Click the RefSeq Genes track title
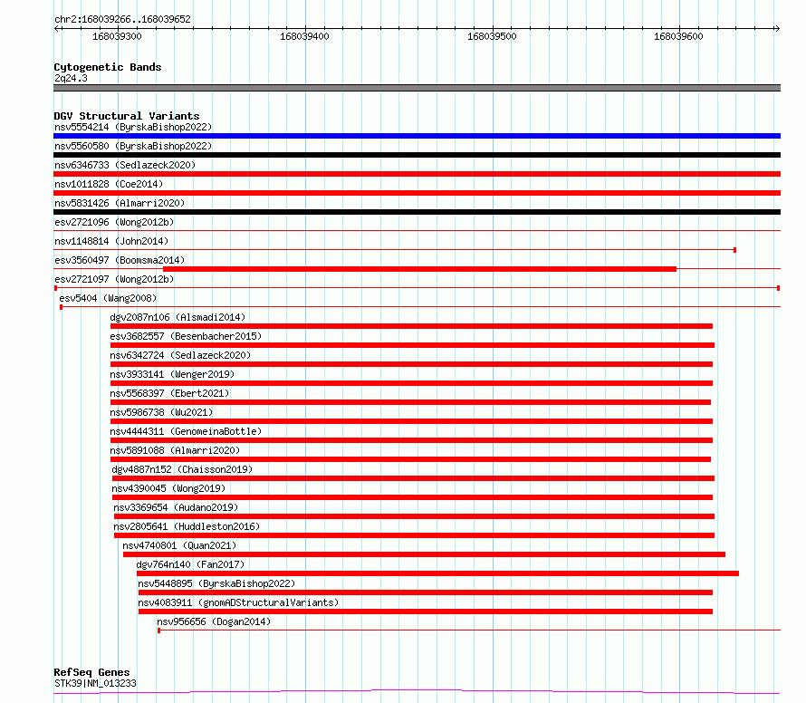This screenshot has height=703, width=806. (91, 672)
